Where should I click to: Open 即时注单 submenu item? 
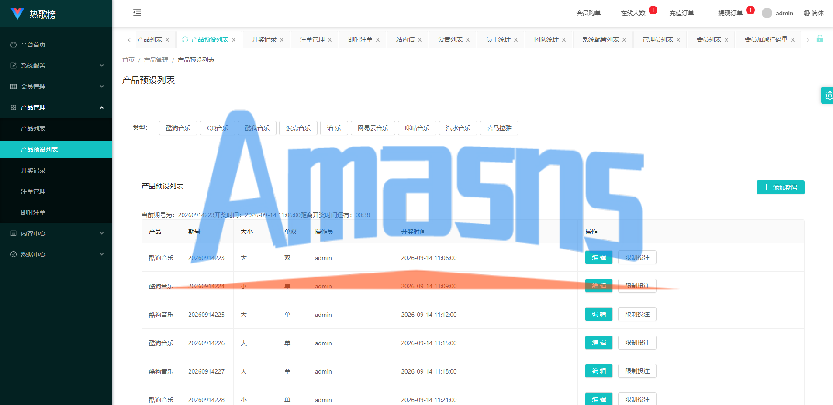pyautogui.click(x=56, y=212)
